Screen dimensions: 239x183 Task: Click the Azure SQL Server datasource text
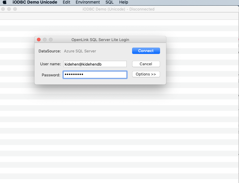click(80, 51)
